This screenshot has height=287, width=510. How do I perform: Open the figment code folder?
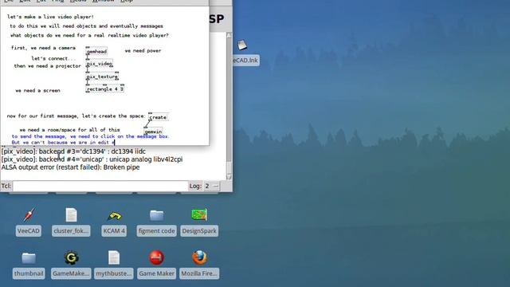tap(156, 222)
